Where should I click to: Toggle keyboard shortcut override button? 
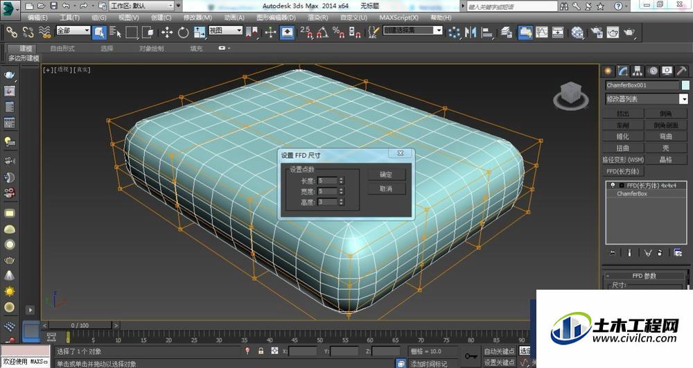(x=288, y=33)
